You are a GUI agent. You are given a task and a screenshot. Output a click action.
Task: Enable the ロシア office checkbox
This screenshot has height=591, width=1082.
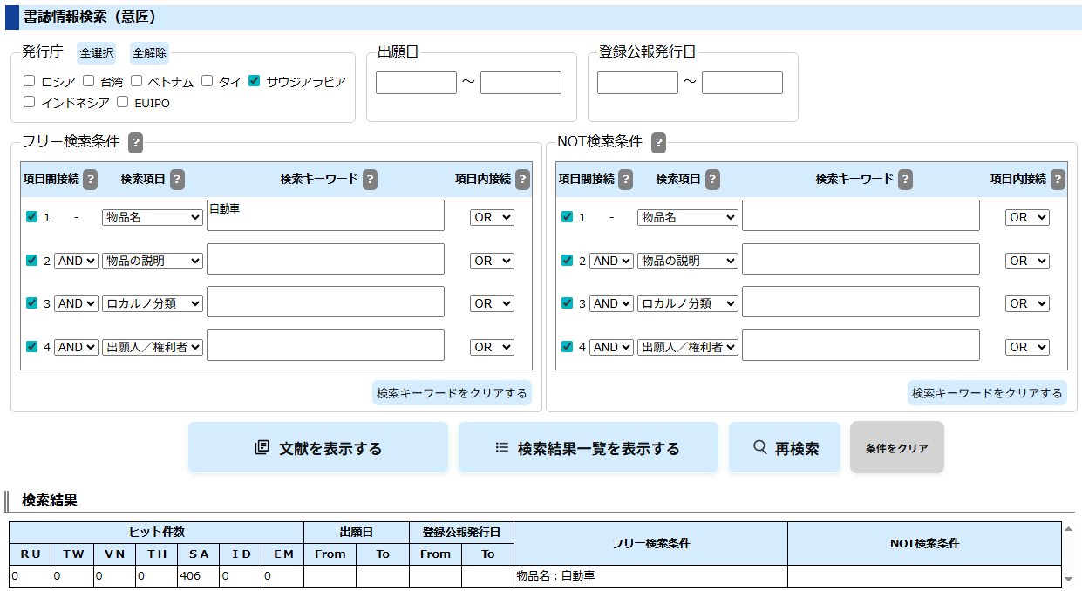30,81
